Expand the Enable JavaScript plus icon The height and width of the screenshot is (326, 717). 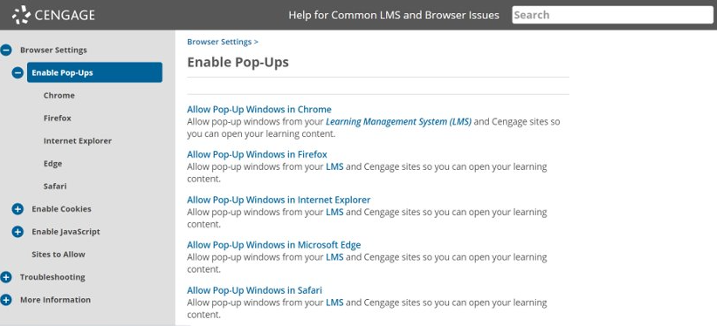(17, 232)
